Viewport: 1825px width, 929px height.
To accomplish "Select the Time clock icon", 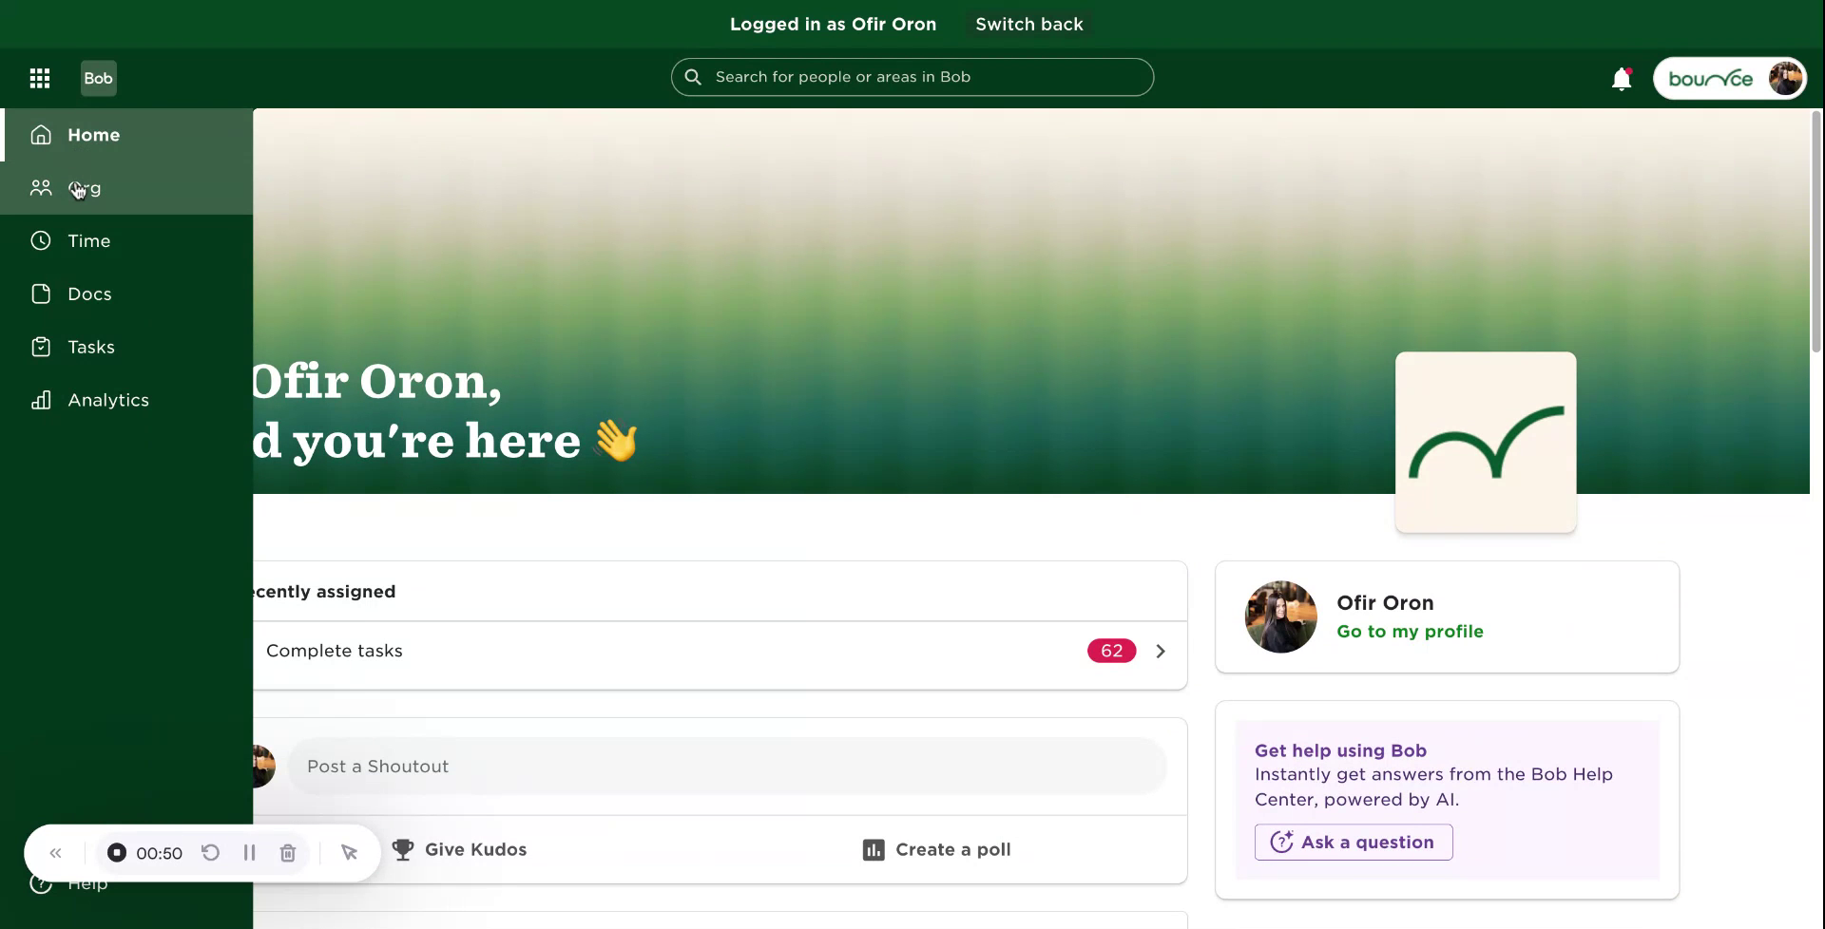I will tap(40, 240).
